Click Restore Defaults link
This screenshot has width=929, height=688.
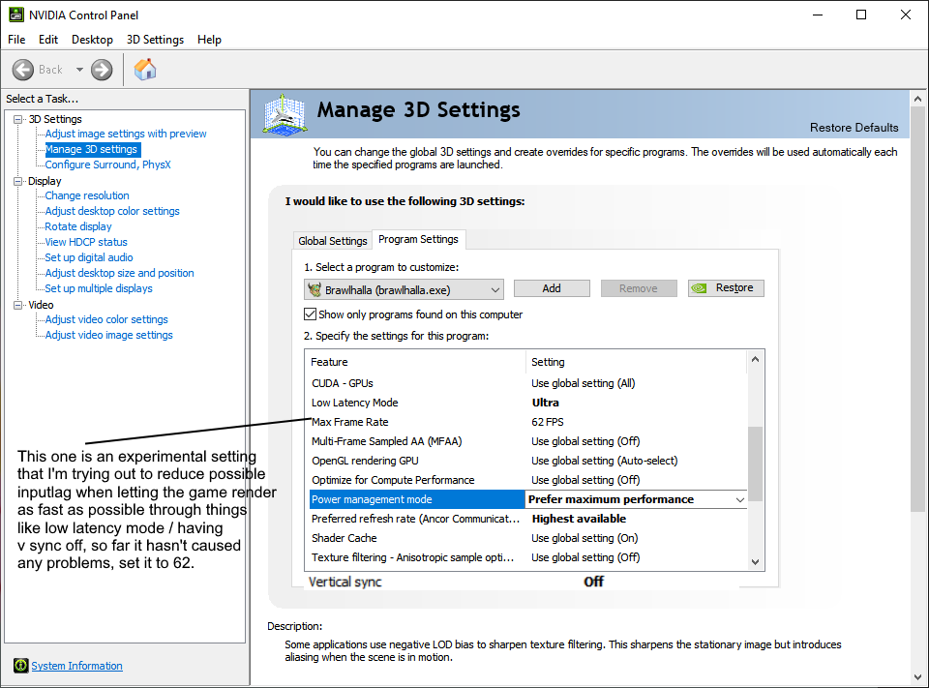[x=854, y=128]
